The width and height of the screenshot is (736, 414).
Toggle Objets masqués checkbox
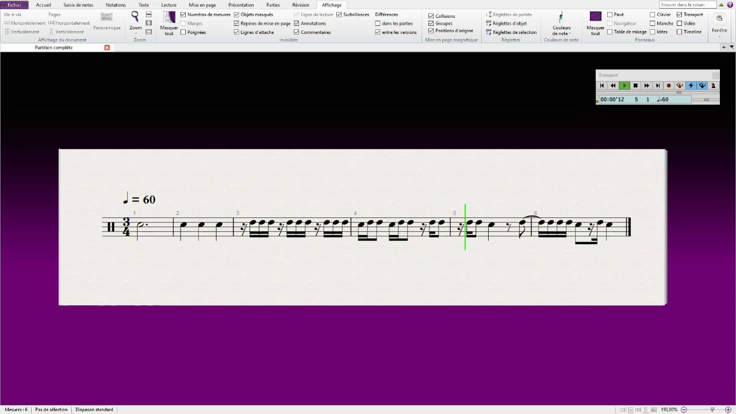coord(236,14)
